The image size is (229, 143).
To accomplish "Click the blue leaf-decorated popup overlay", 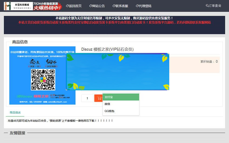I will 118,72.
